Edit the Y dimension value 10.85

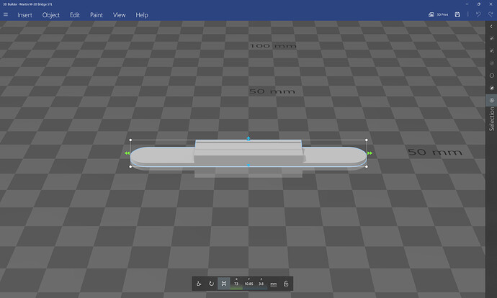248,284
